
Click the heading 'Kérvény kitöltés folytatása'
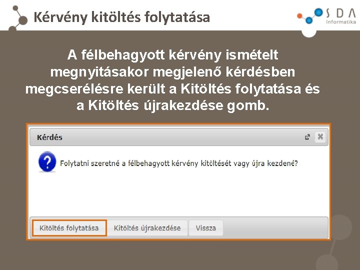(x=121, y=17)
